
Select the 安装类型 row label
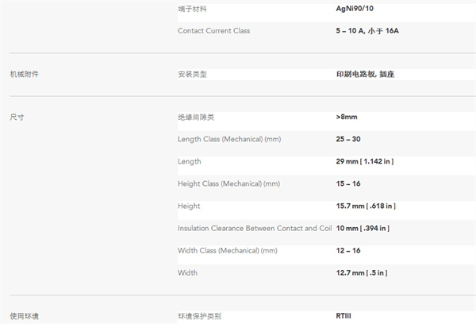coord(192,74)
